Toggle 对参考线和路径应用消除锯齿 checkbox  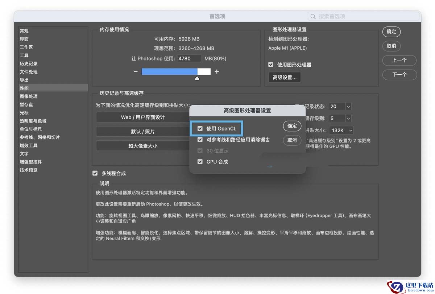click(200, 140)
